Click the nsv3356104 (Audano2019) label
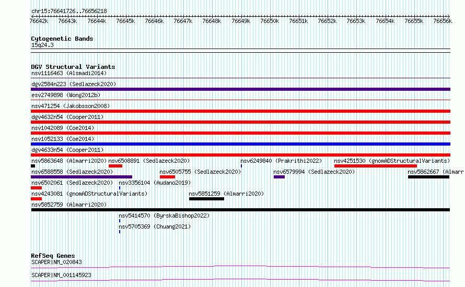Screen dimensions: 465x287 point(155,183)
